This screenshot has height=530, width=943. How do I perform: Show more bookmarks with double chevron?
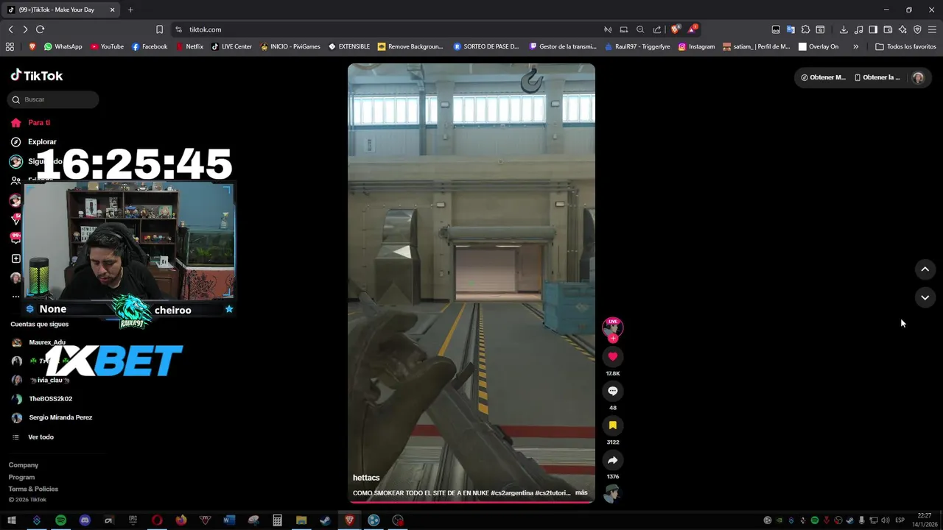coord(855,46)
